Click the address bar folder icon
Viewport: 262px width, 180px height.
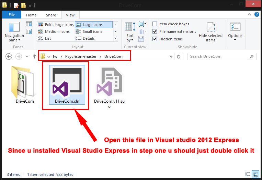tap(43, 56)
